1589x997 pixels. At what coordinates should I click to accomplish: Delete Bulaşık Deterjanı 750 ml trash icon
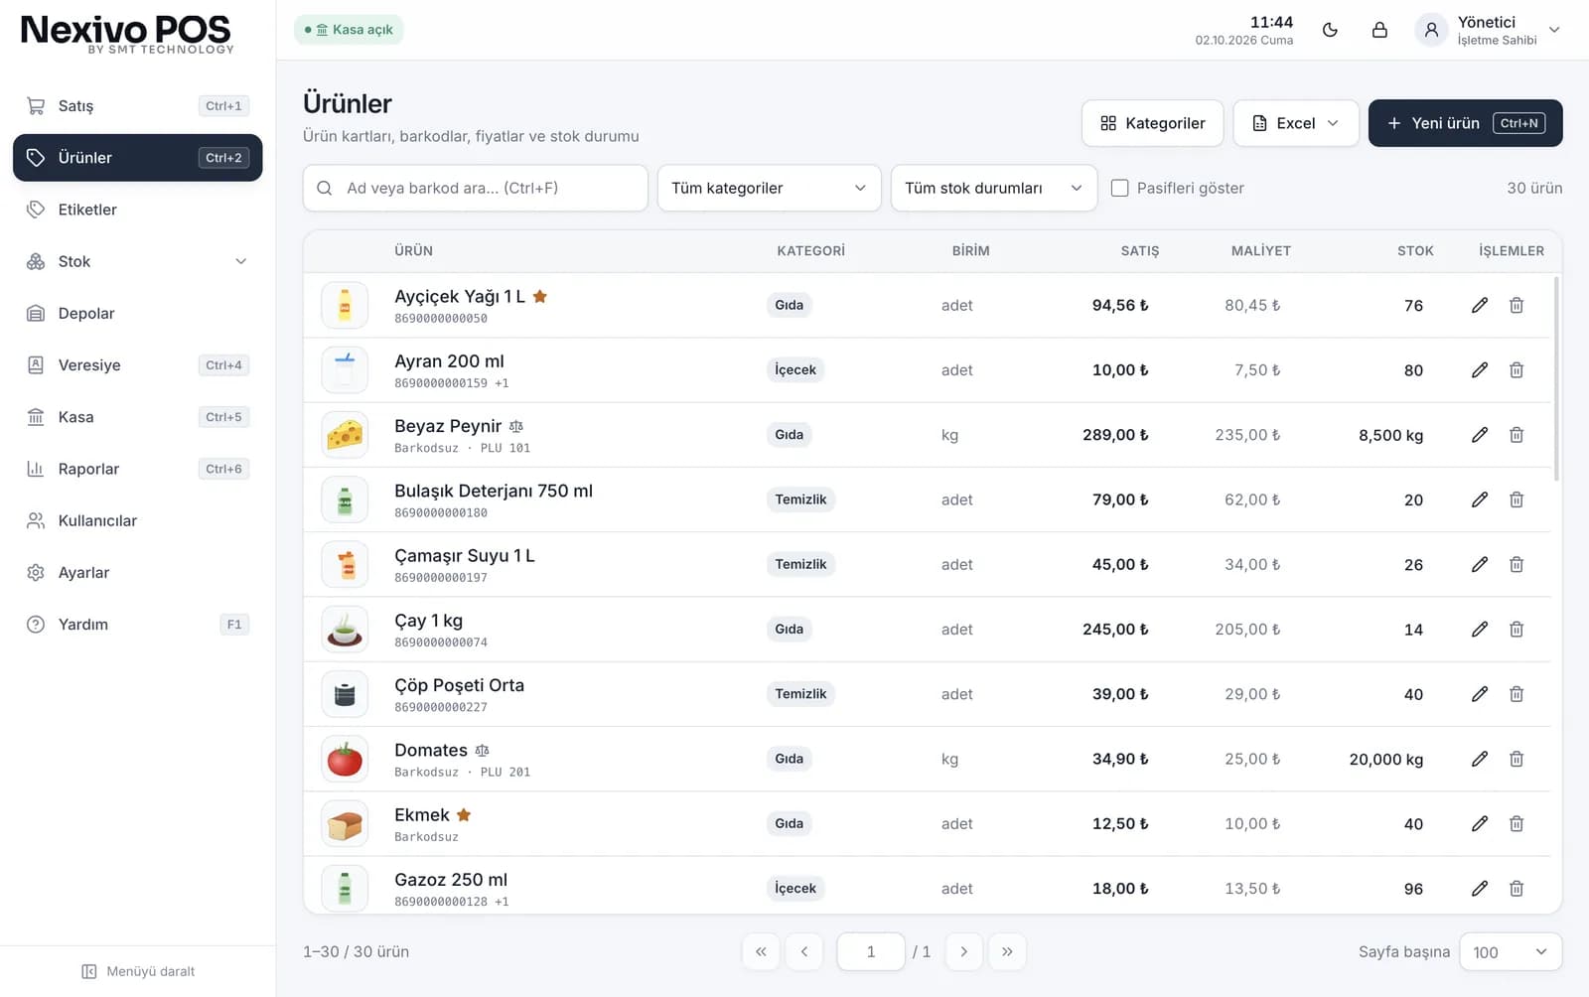pyautogui.click(x=1517, y=499)
